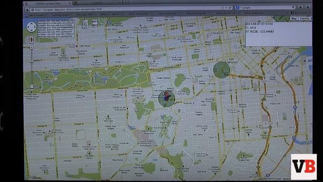Open a new tab with plus button

(x=126, y=2)
